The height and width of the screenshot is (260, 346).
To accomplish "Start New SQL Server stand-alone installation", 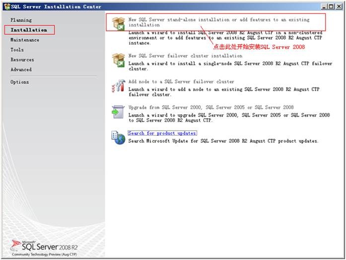I will pyautogui.click(x=219, y=22).
